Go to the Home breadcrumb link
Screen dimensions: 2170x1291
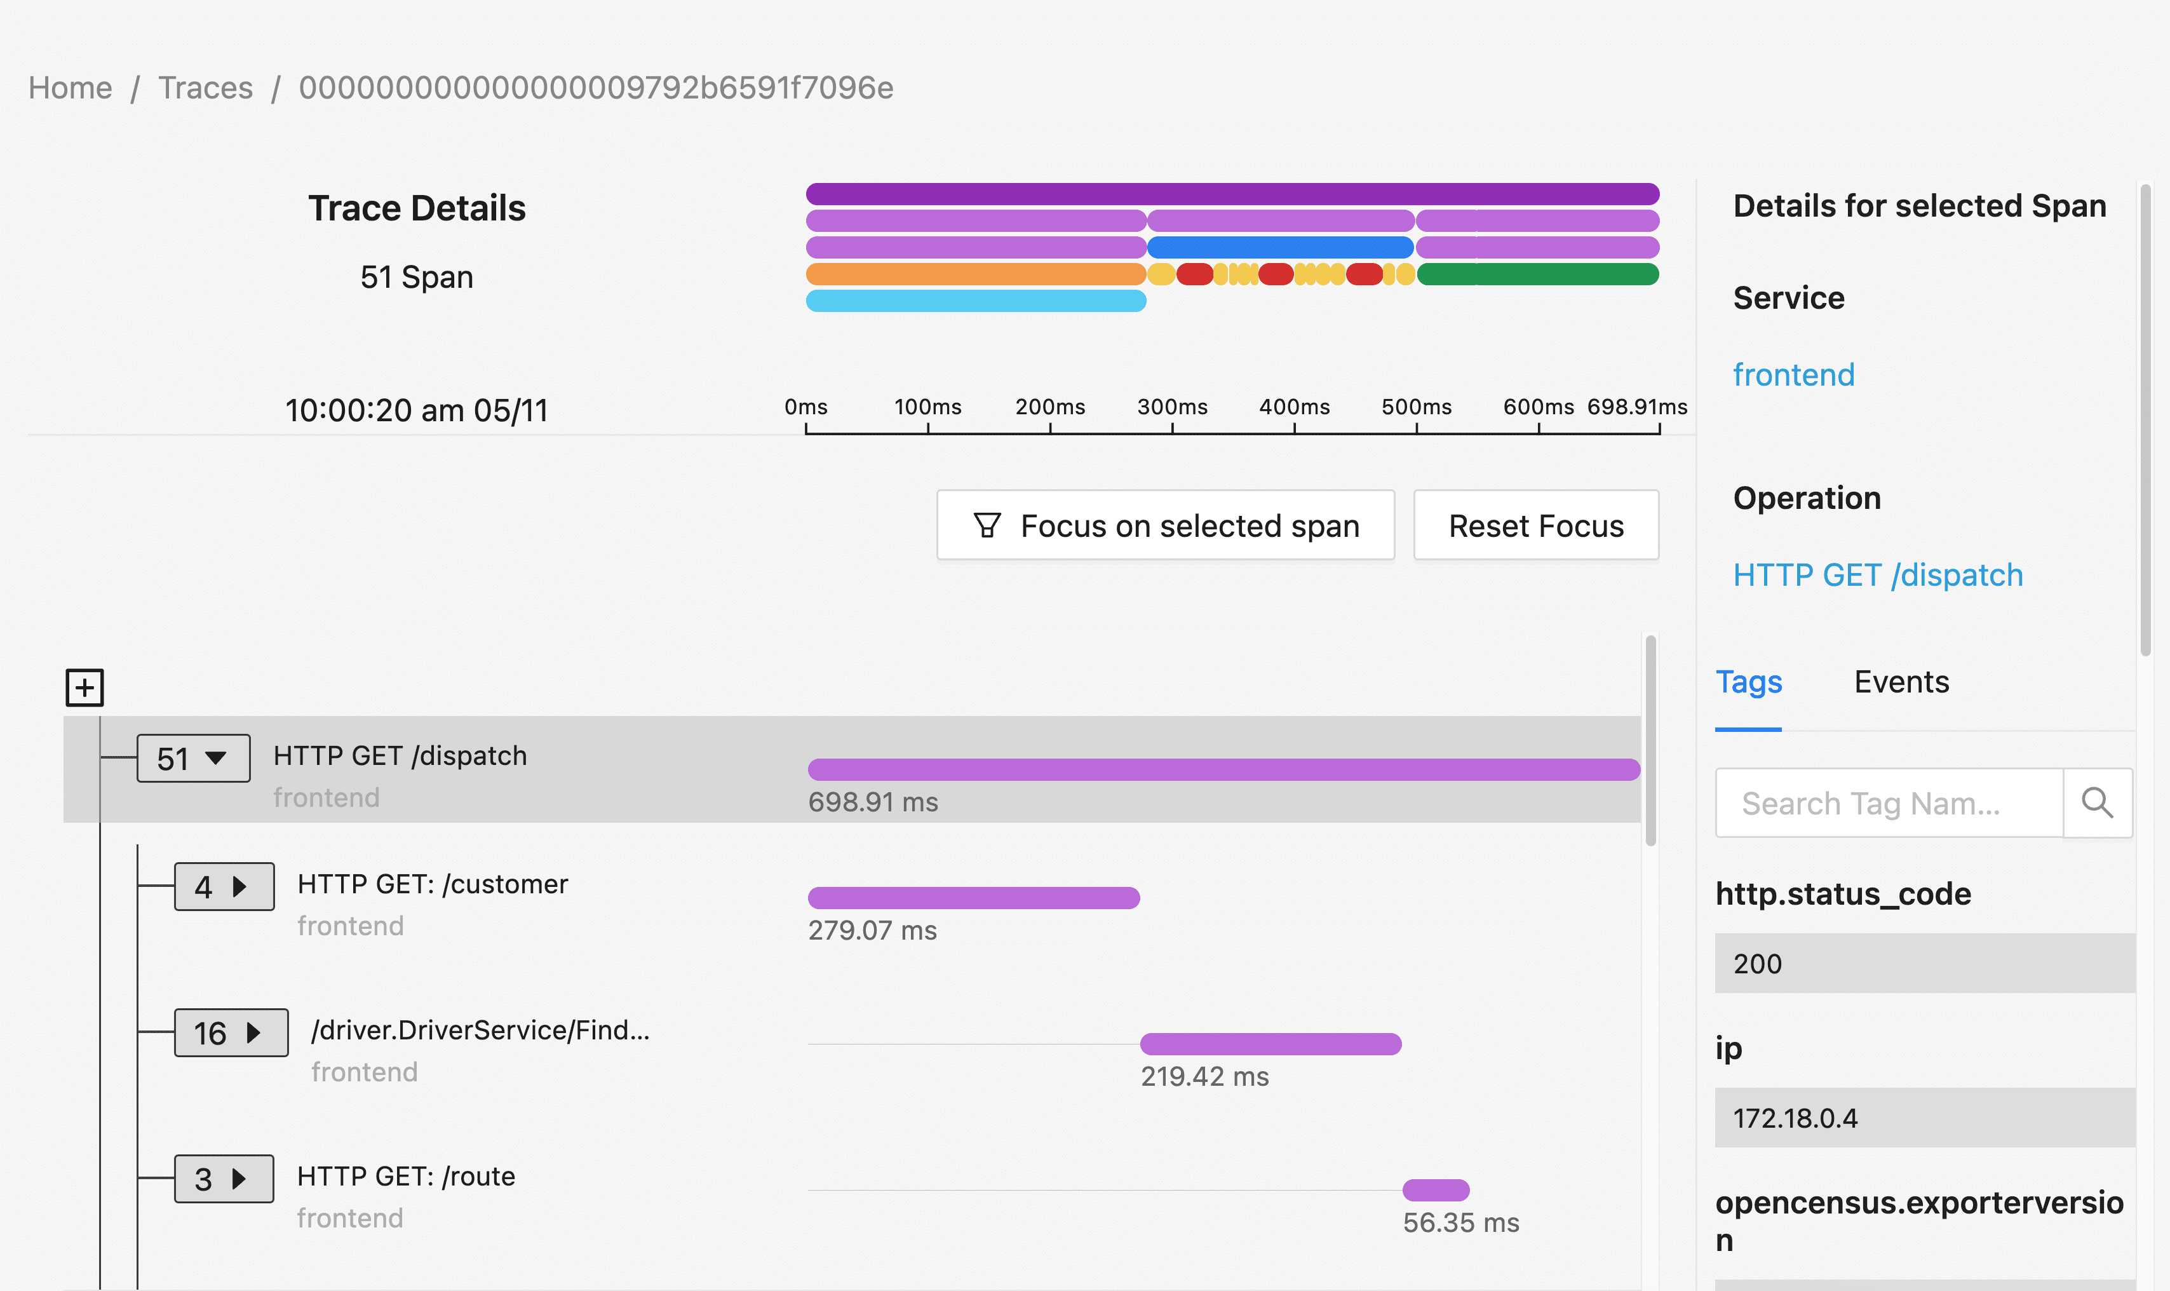(70, 88)
